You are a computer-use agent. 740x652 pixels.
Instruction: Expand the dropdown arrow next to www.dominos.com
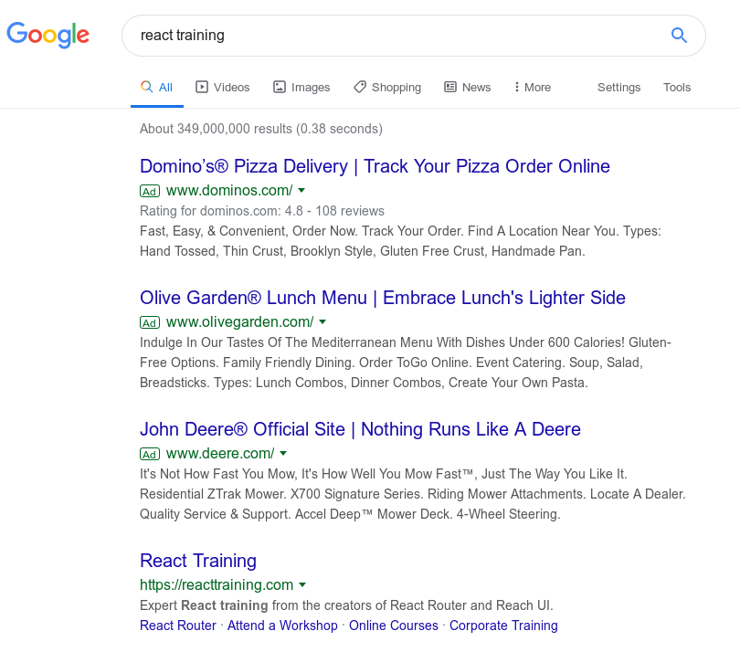301,191
